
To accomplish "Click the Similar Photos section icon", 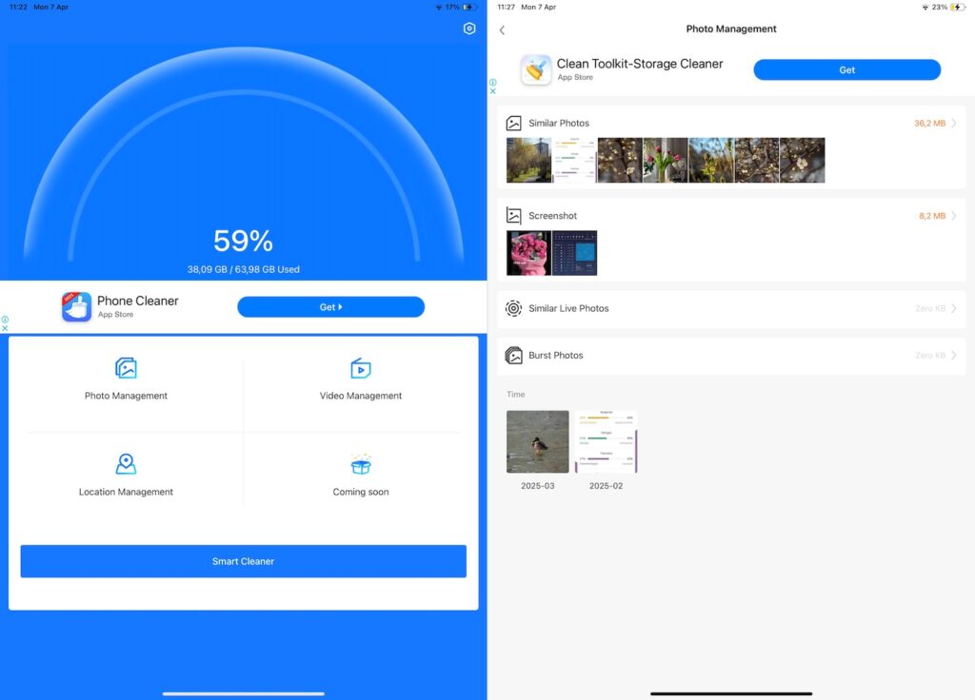I will coord(513,123).
